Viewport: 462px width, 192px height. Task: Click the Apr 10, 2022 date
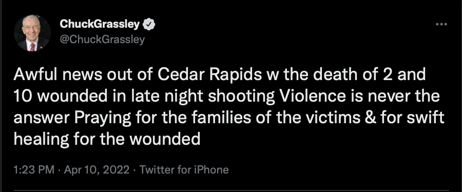97,169
